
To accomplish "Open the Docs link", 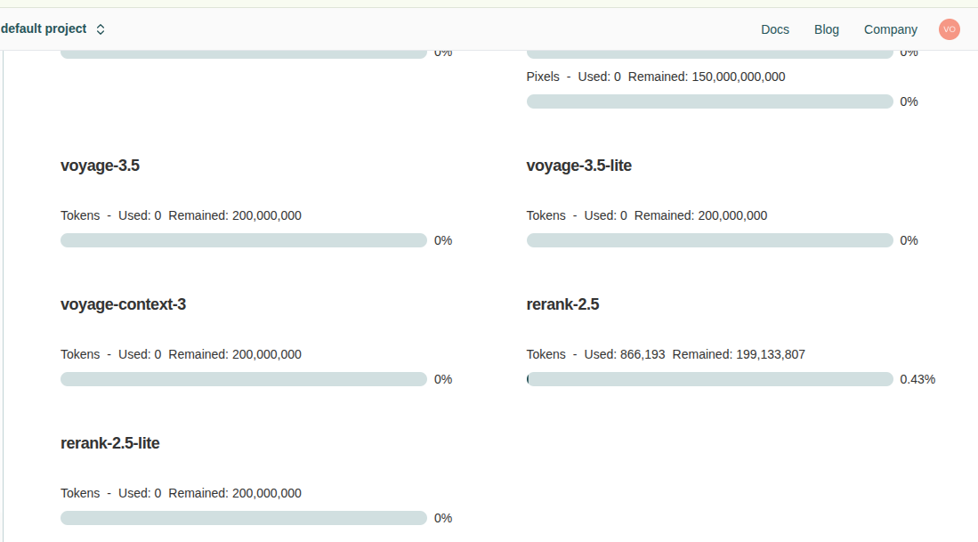I will click(x=775, y=29).
